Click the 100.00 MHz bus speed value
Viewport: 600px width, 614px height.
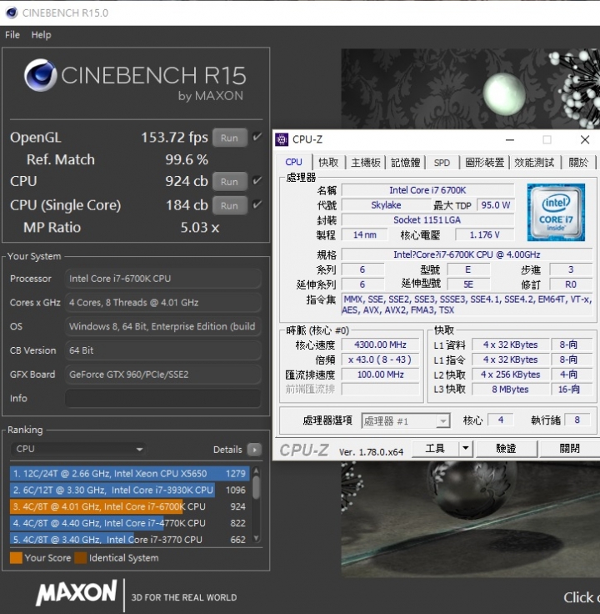pos(380,375)
